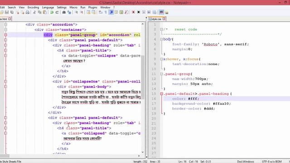Open file with the folder toolbar icon
This screenshot has width=290, height=163.
pos(2,12)
